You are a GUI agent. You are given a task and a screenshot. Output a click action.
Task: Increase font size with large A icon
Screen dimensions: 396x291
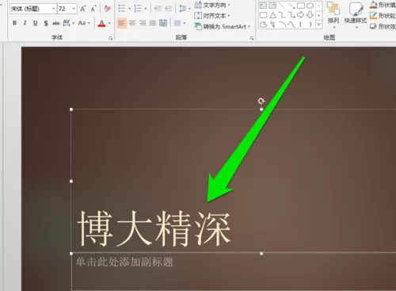pos(83,9)
